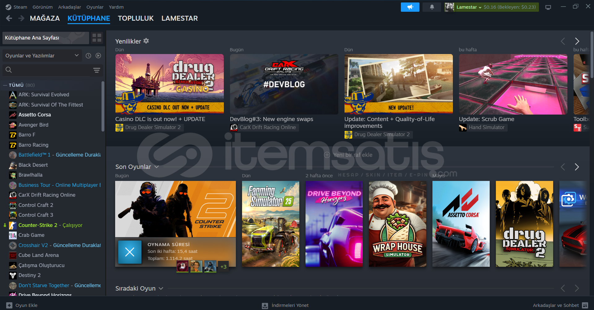
Task: Open Casino DLC is out now news
Action: click(x=160, y=119)
